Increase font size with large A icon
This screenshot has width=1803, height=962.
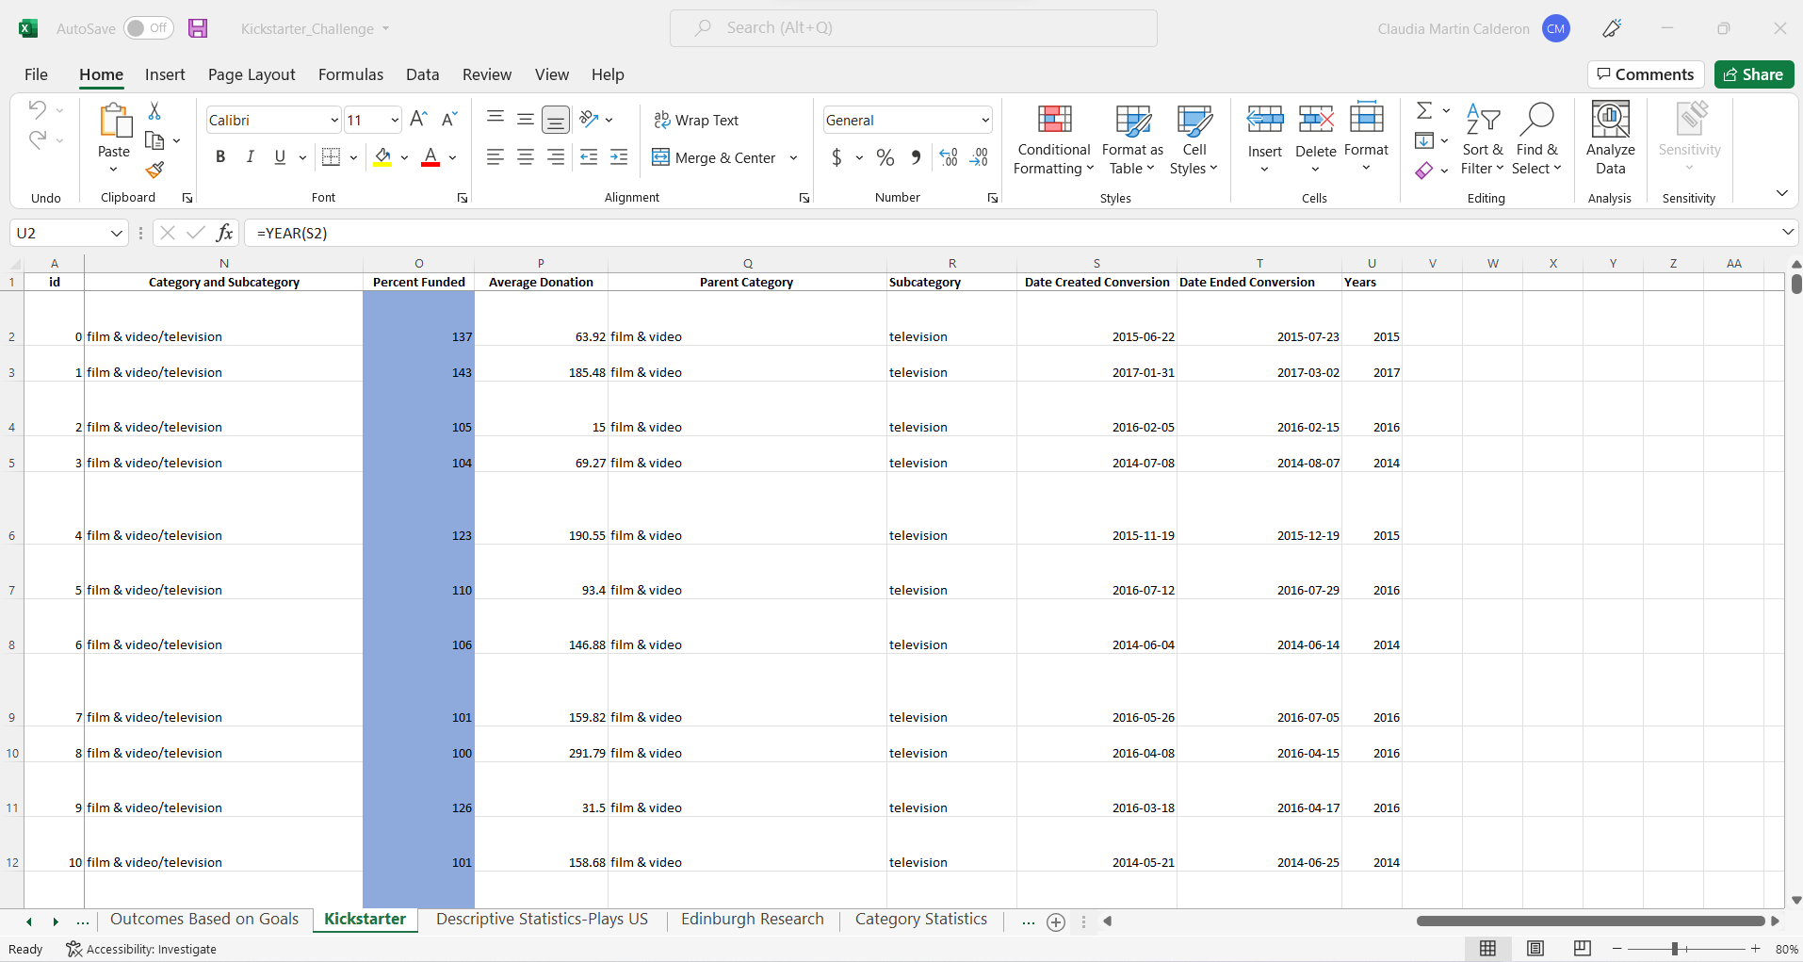419,119
